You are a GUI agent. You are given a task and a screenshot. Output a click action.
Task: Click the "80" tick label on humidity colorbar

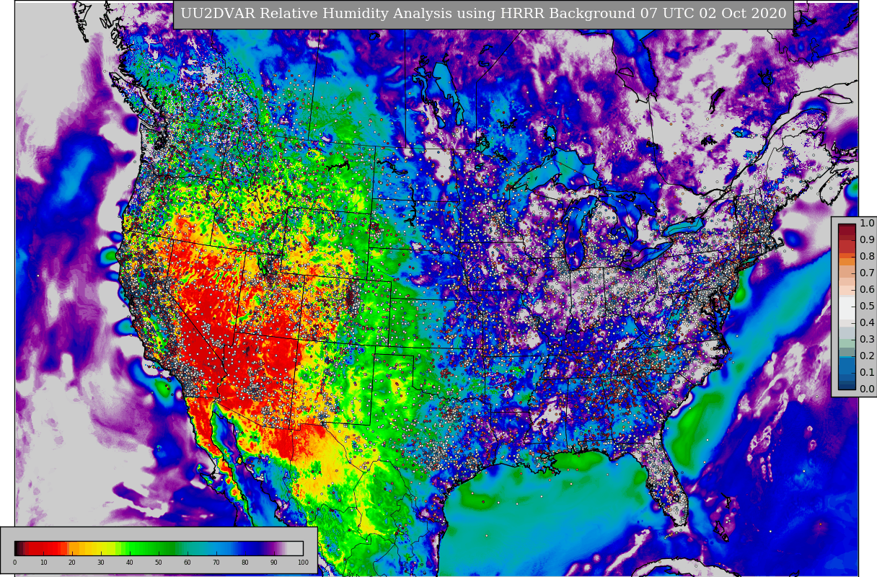pyautogui.click(x=245, y=563)
